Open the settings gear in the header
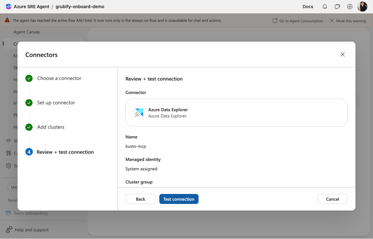The image size is (373, 239). pyautogui.click(x=350, y=7)
